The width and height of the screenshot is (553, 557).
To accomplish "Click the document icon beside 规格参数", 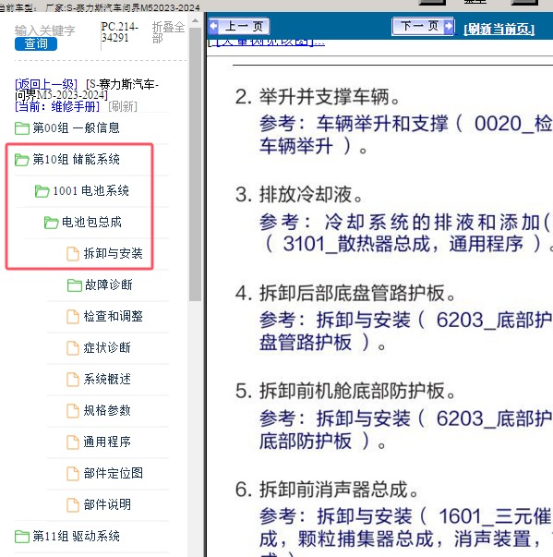I will (73, 411).
